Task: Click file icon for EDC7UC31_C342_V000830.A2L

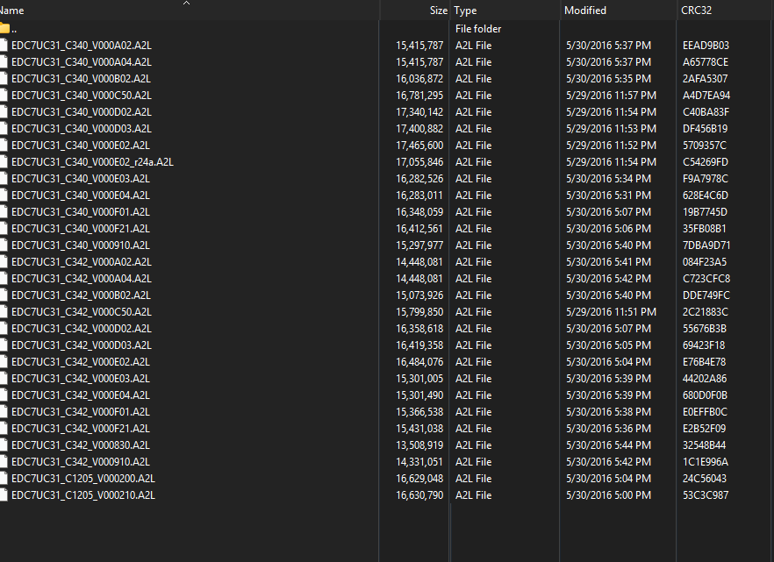Action: tap(4, 445)
